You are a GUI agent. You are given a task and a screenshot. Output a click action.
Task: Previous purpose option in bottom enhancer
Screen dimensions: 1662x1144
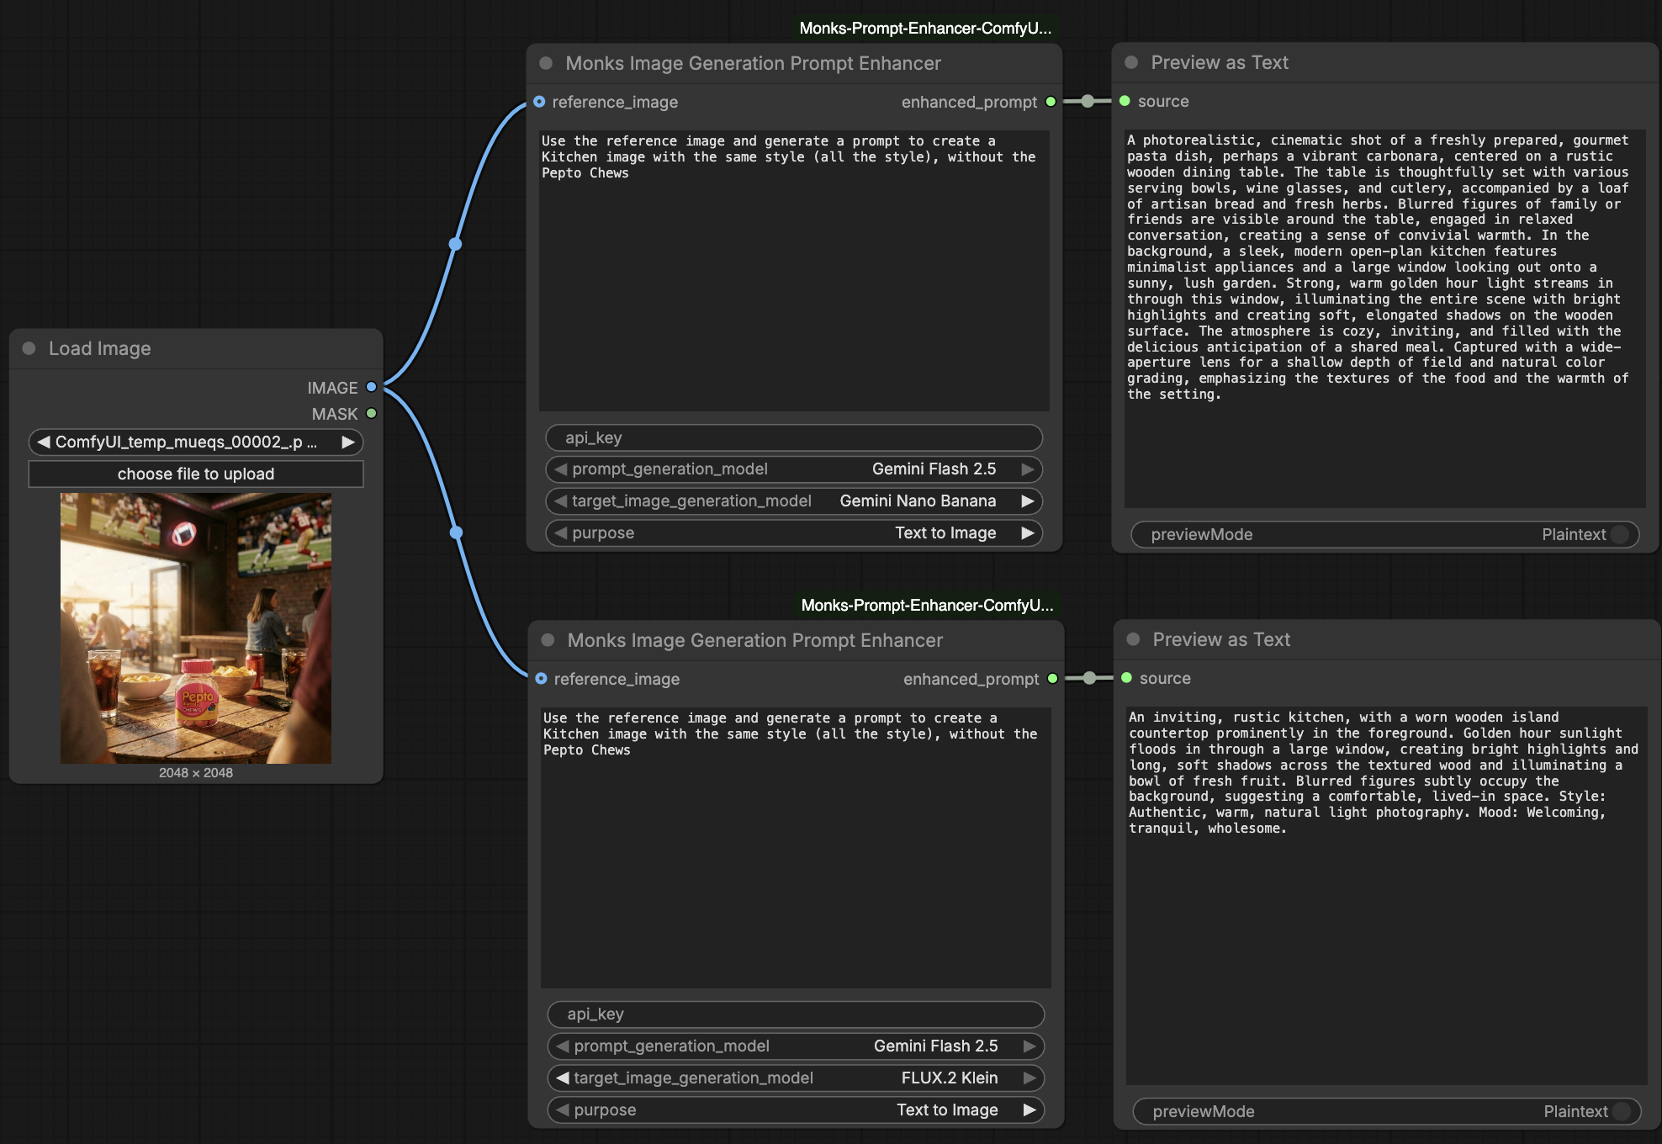563,1110
